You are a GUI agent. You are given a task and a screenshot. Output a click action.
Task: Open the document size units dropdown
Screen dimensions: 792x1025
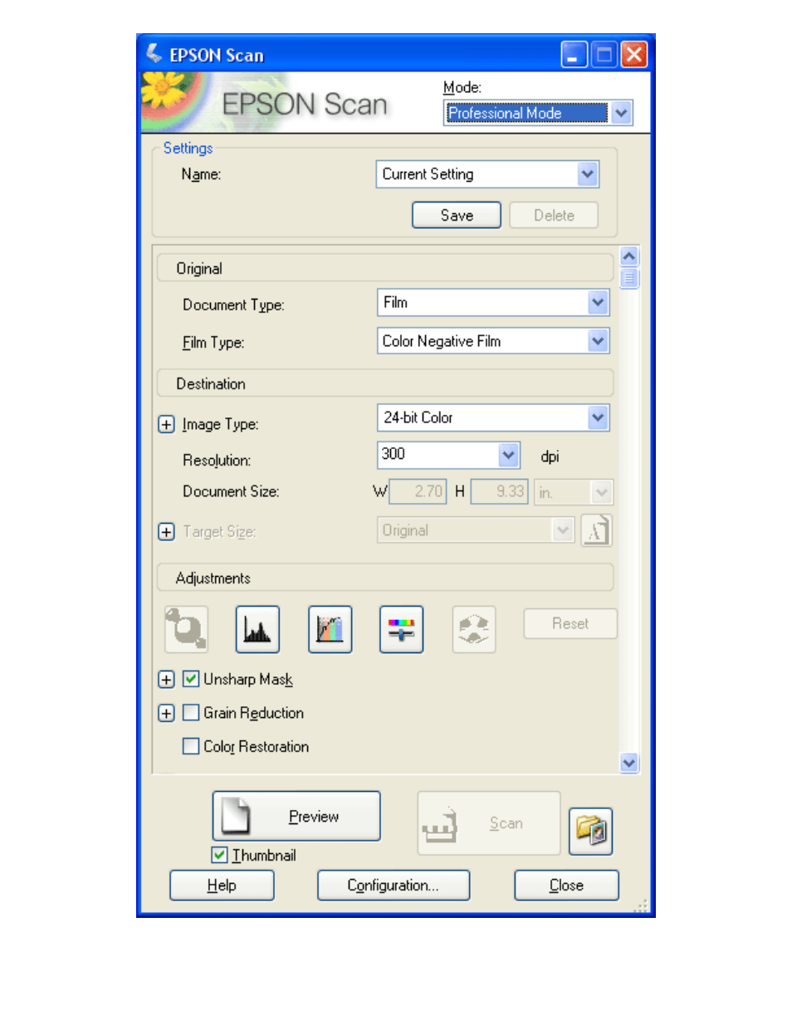(574, 492)
